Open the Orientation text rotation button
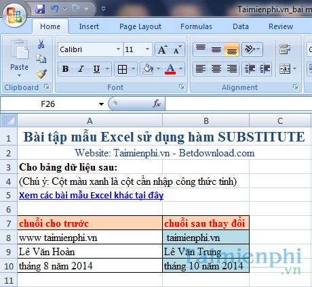312x287 pixels. [x=252, y=49]
